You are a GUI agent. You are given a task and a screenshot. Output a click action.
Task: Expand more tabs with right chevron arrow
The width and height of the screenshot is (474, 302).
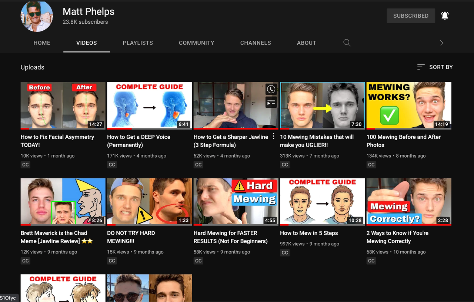pyautogui.click(x=441, y=43)
